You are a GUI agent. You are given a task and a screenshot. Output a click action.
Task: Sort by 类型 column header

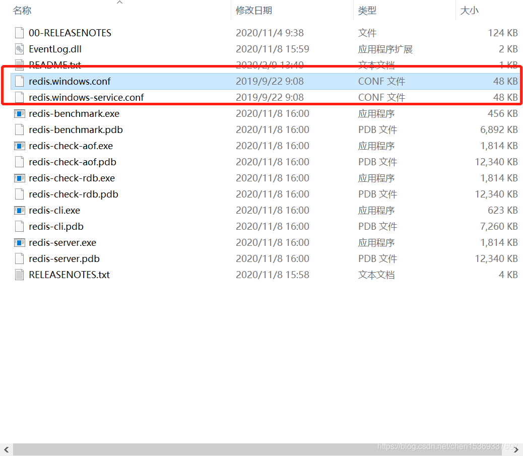coord(367,10)
